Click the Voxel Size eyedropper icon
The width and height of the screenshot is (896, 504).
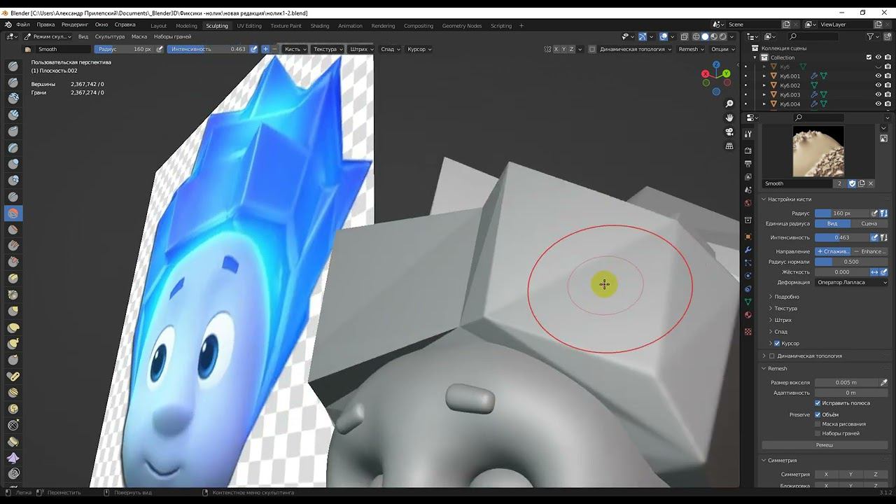884,382
